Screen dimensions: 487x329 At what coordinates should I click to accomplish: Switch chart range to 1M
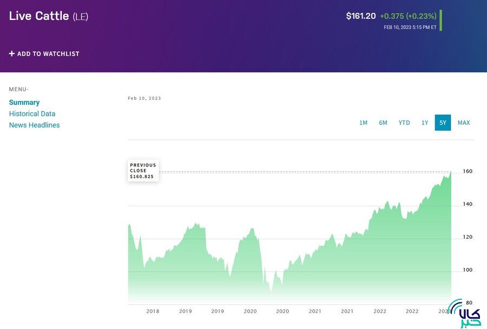tap(363, 123)
